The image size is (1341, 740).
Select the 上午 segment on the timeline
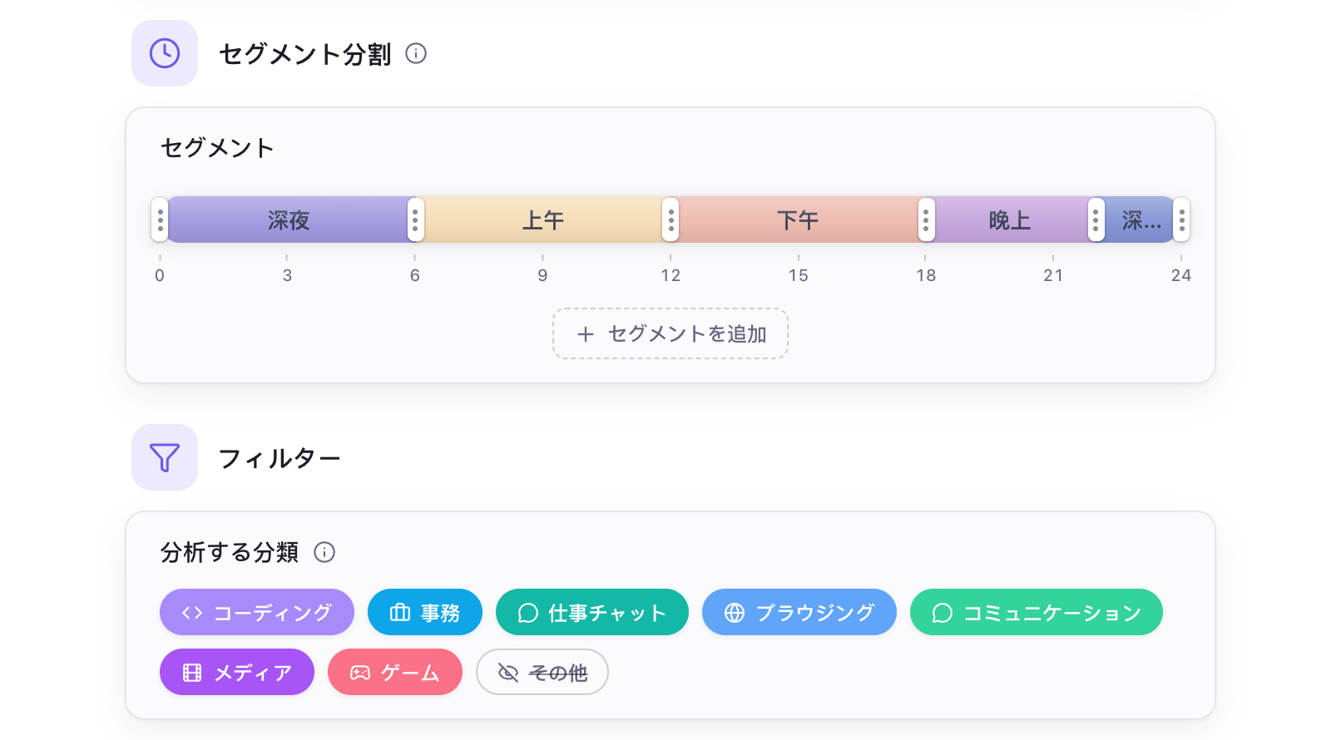542,220
